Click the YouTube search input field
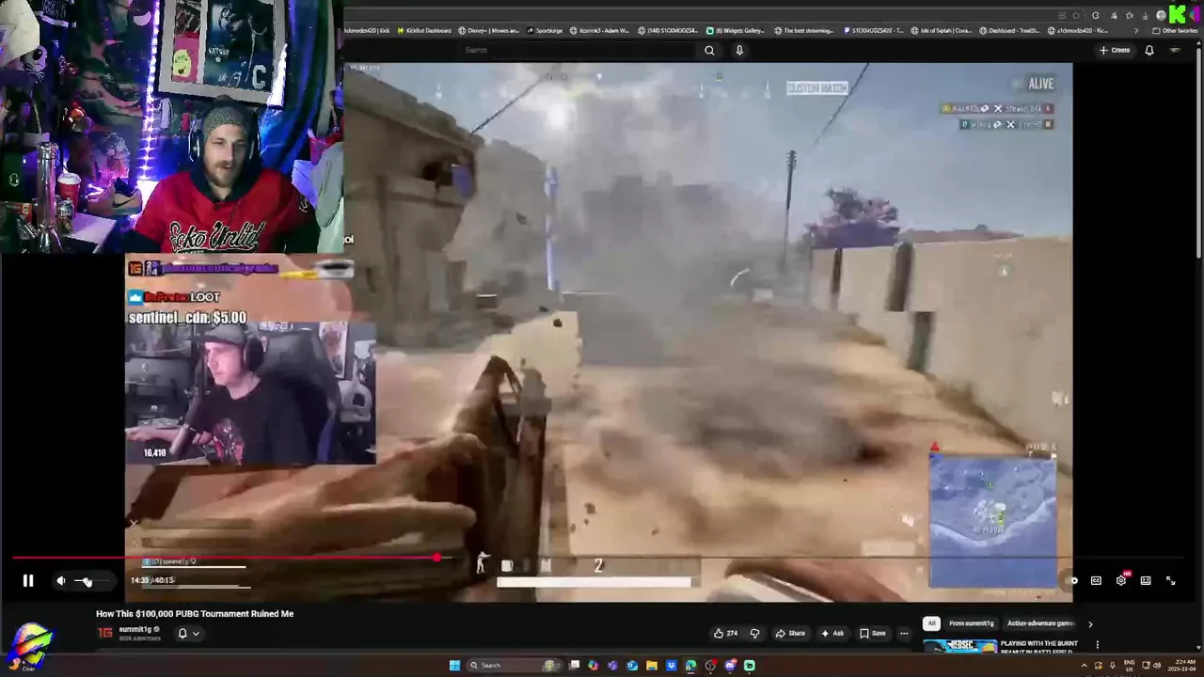The height and width of the screenshot is (677, 1204). (578, 50)
